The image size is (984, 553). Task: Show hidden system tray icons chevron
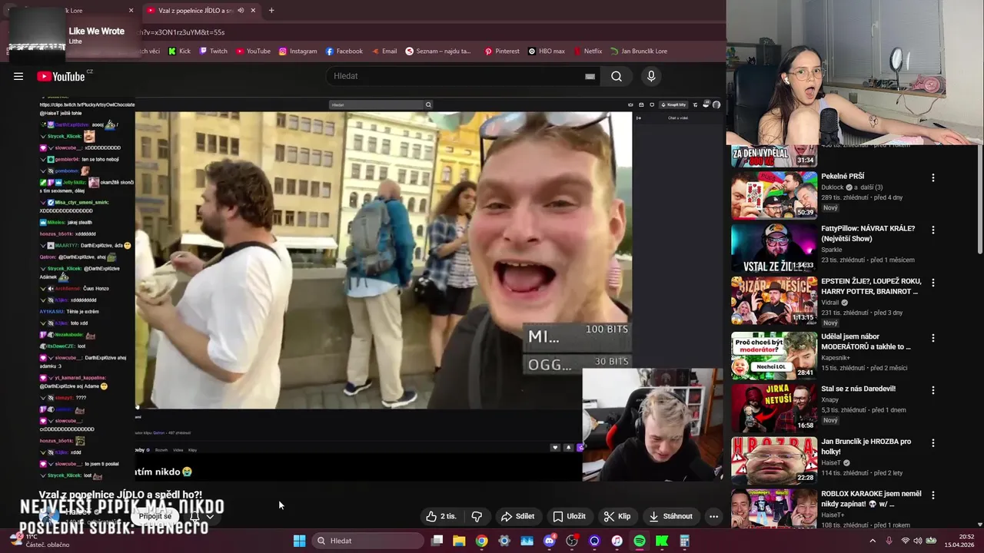(x=872, y=541)
